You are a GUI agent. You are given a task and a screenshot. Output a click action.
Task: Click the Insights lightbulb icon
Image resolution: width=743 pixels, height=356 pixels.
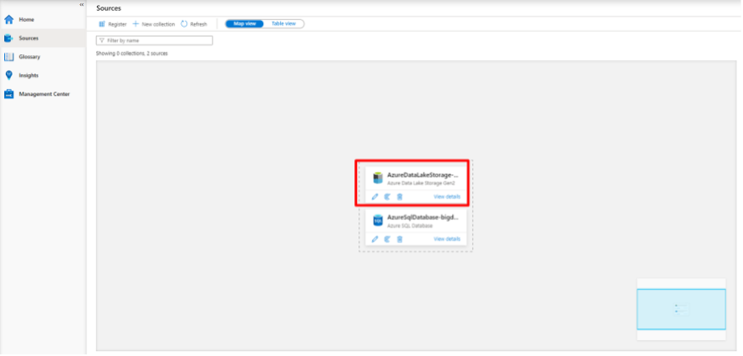coord(8,75)
